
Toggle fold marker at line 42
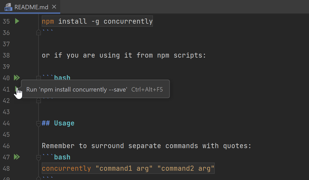click(x=39, y=100)
